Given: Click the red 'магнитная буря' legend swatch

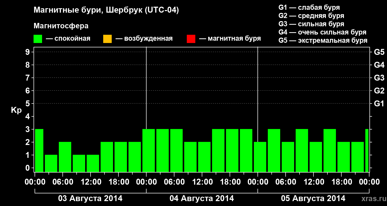Looking at the screenshot, I should [191, 39].
